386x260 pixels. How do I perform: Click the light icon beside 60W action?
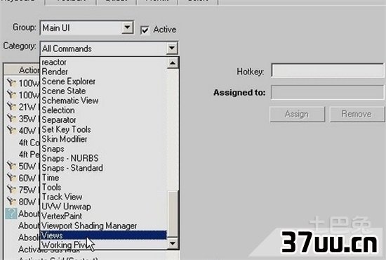(x=11, y=178)
